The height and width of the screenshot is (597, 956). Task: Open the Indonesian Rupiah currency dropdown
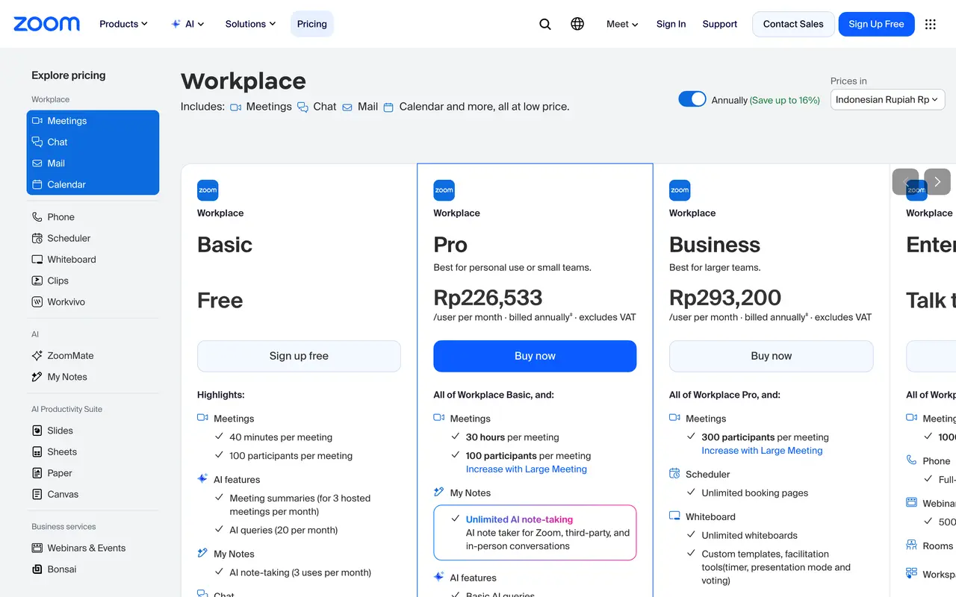point(887,99)
